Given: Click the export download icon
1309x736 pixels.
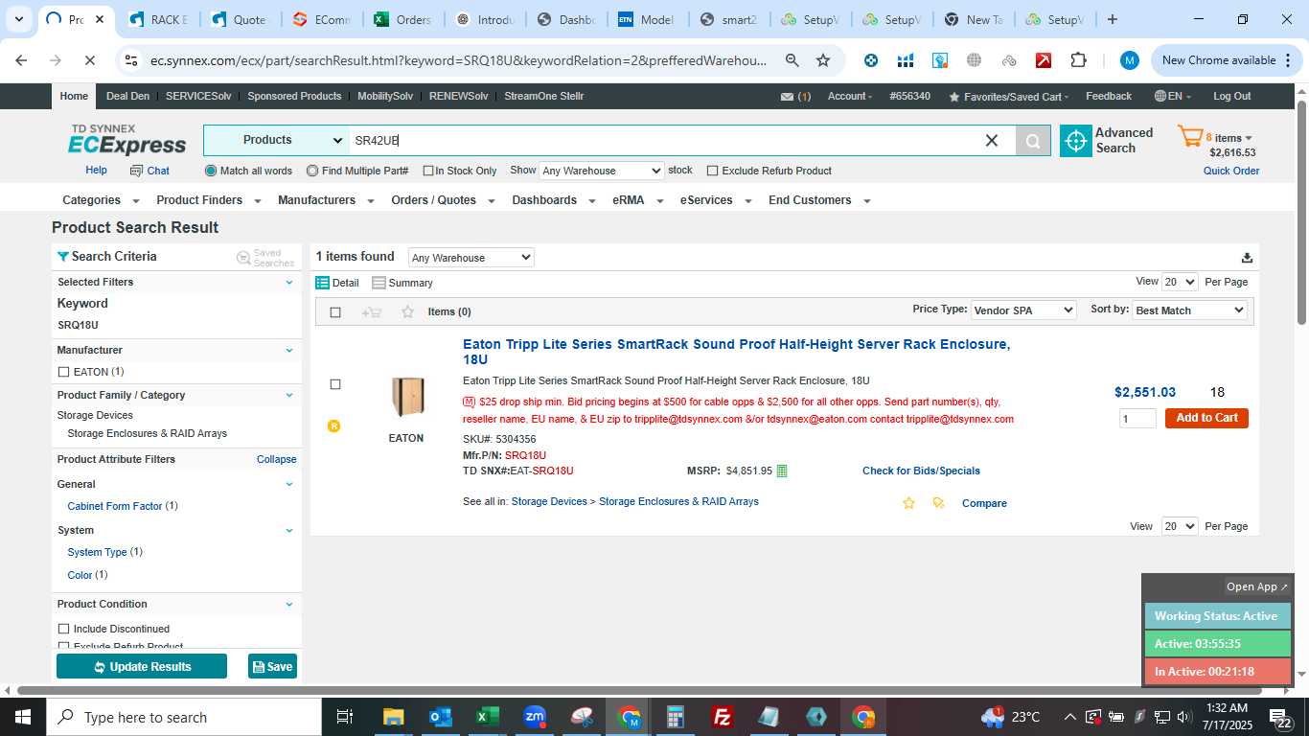Looking at the screenshot, I should click(x=1247, y=257).
